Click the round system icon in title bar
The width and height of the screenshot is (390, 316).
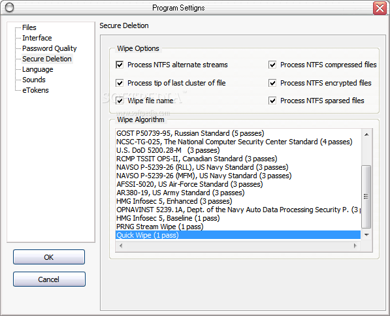[x=9, y=8]
